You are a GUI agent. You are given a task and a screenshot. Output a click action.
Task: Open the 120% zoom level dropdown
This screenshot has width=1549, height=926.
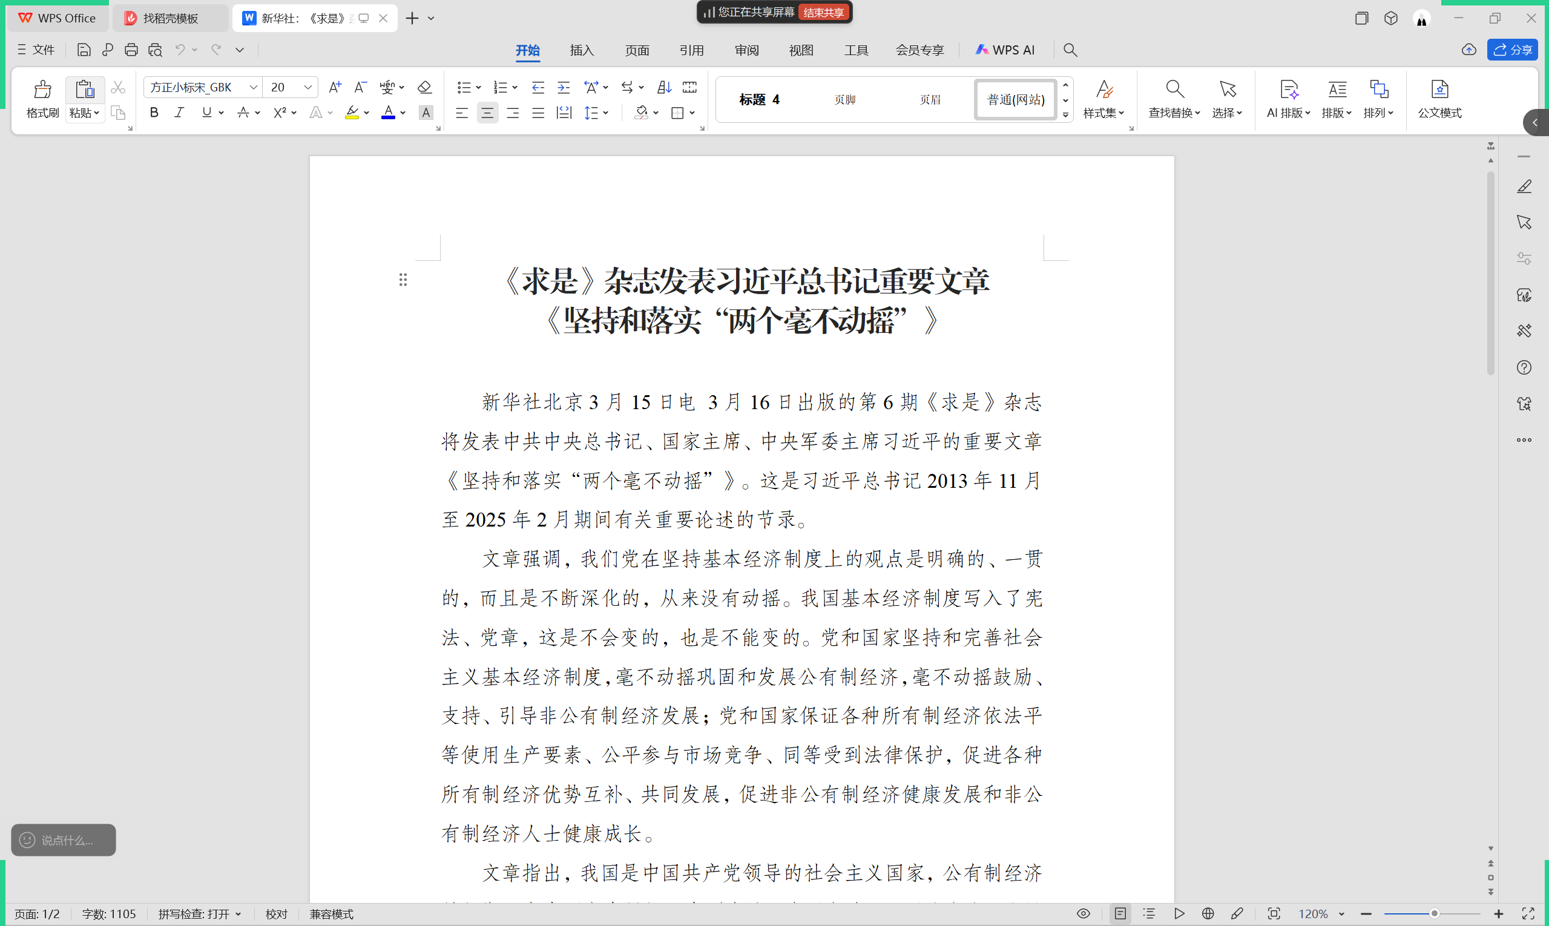coord(1341,914)
